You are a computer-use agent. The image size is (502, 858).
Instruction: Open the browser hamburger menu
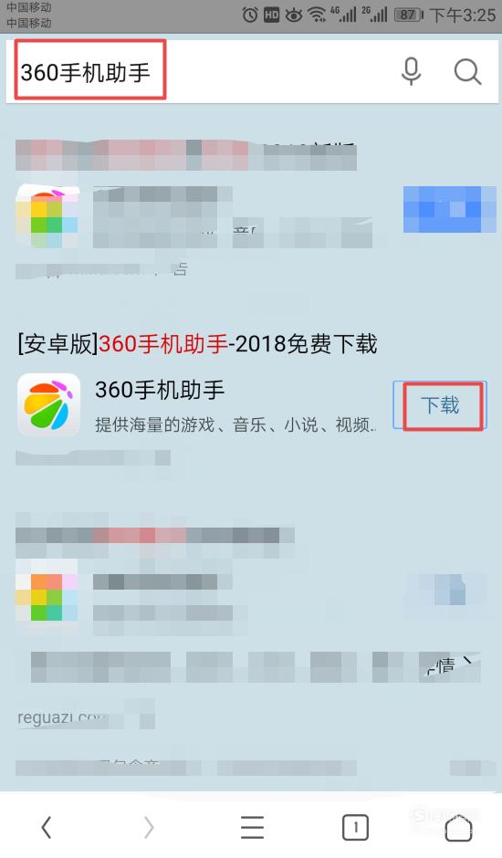pyautogui.click(x=252, y=827)
